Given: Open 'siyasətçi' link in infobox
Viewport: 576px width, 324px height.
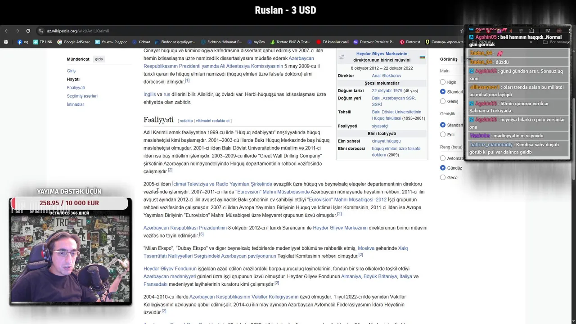Looking at the screenshot, I should point(380,126).
